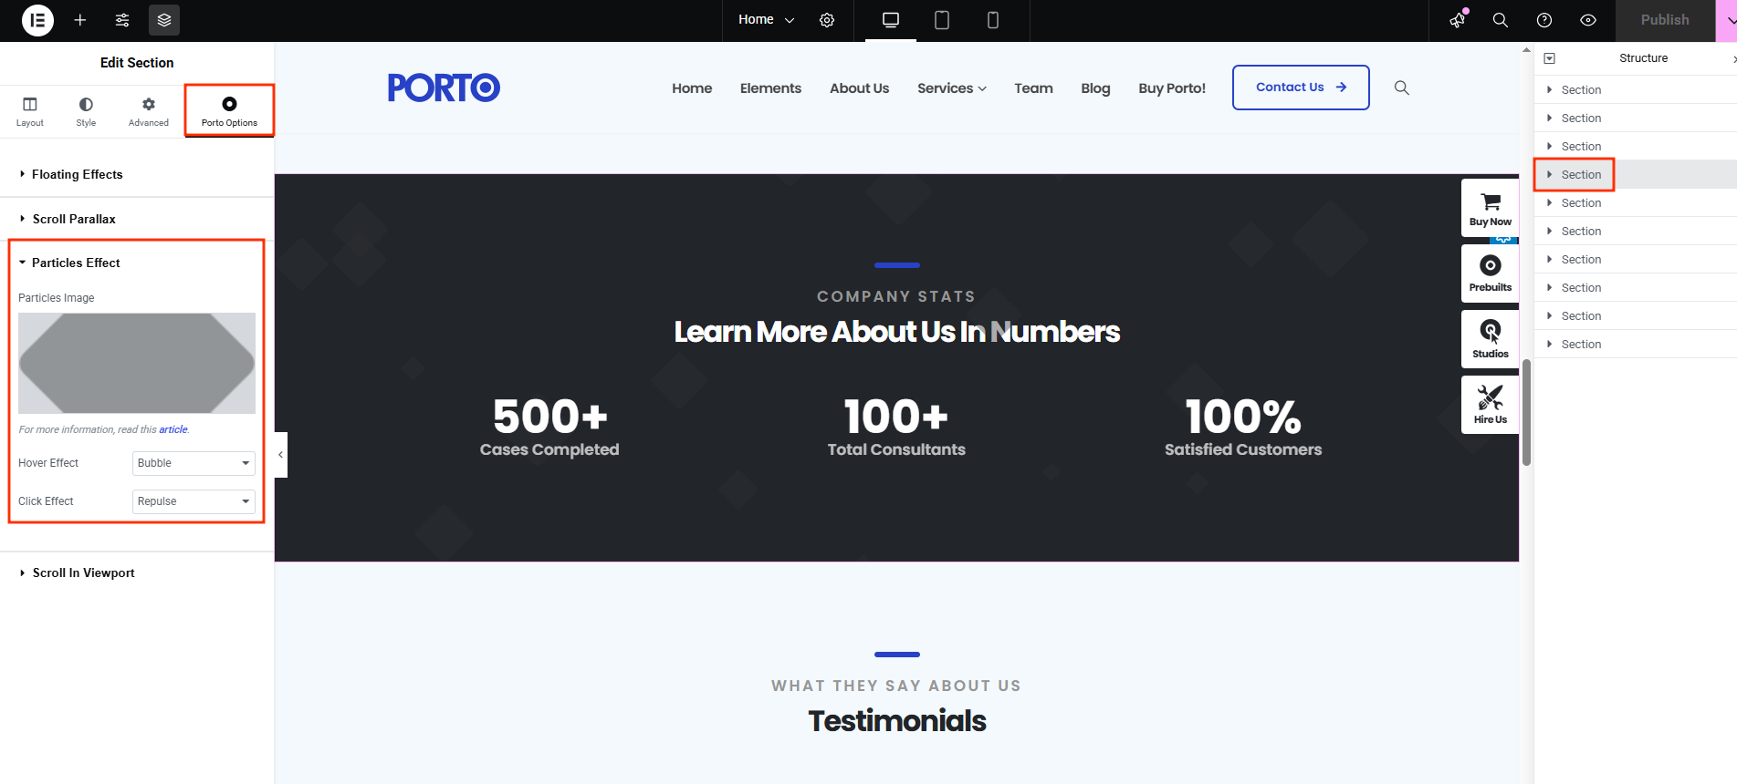Add a new element with plus icon
This screenshot has width=1737, height=784.
(80, 20)
